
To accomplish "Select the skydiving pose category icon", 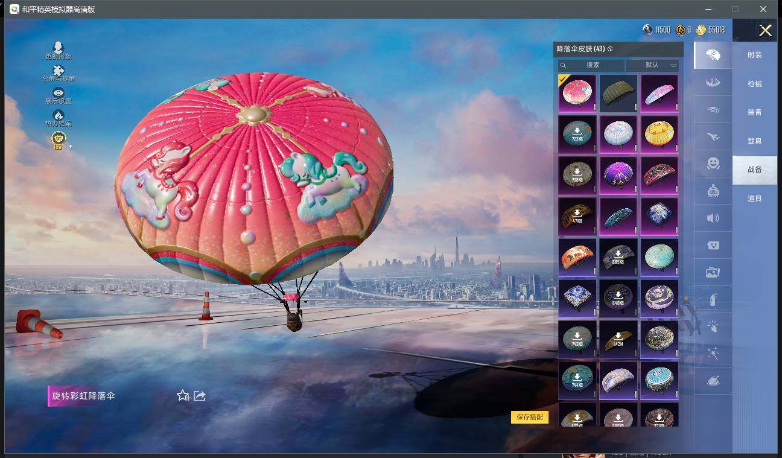I will pos(713,83).
